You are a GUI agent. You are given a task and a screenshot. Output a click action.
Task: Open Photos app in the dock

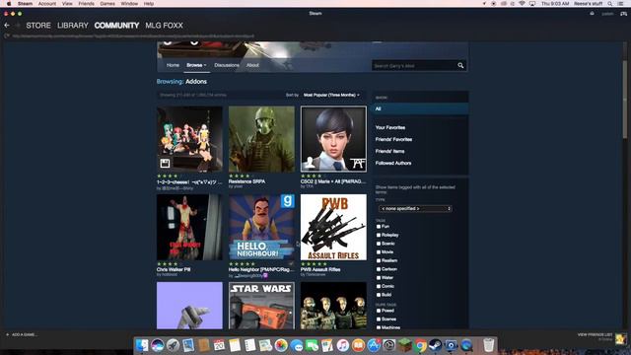[281, 345]
